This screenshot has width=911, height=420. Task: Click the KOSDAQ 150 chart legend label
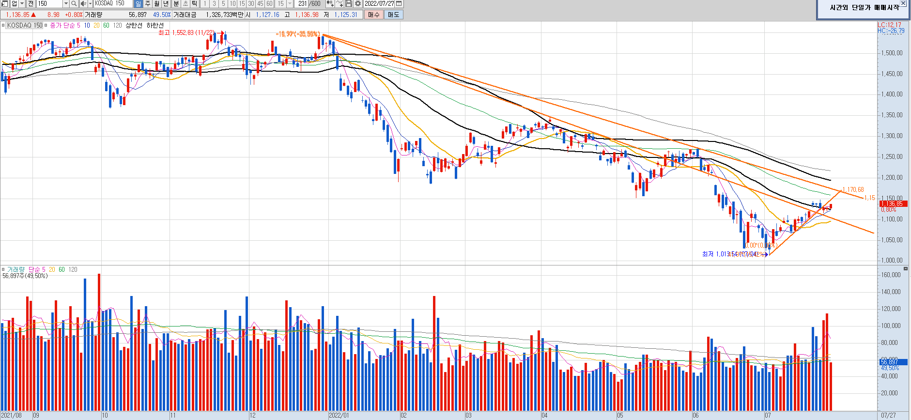coord(25,25)
